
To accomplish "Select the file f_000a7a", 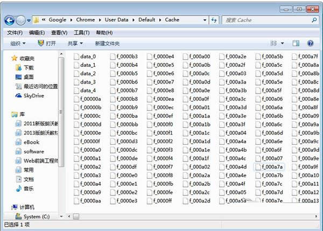I will coord(272,166).
